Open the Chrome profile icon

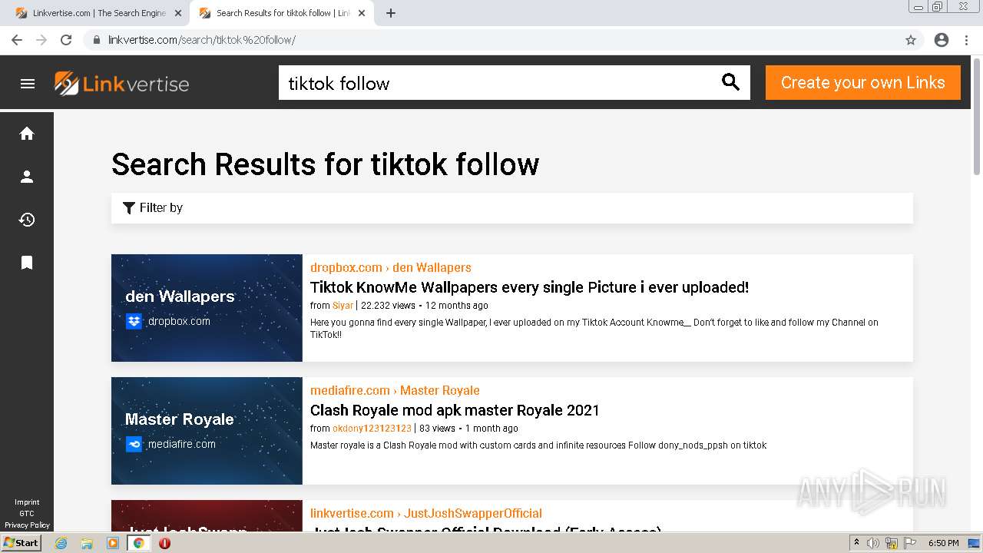[942, 40]
